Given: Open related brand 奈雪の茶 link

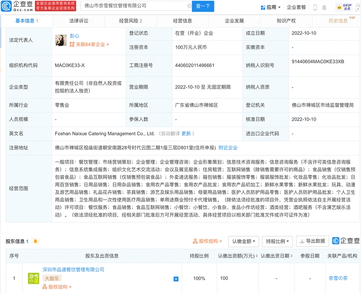Looking at the screenshot, I should (338, 278).
